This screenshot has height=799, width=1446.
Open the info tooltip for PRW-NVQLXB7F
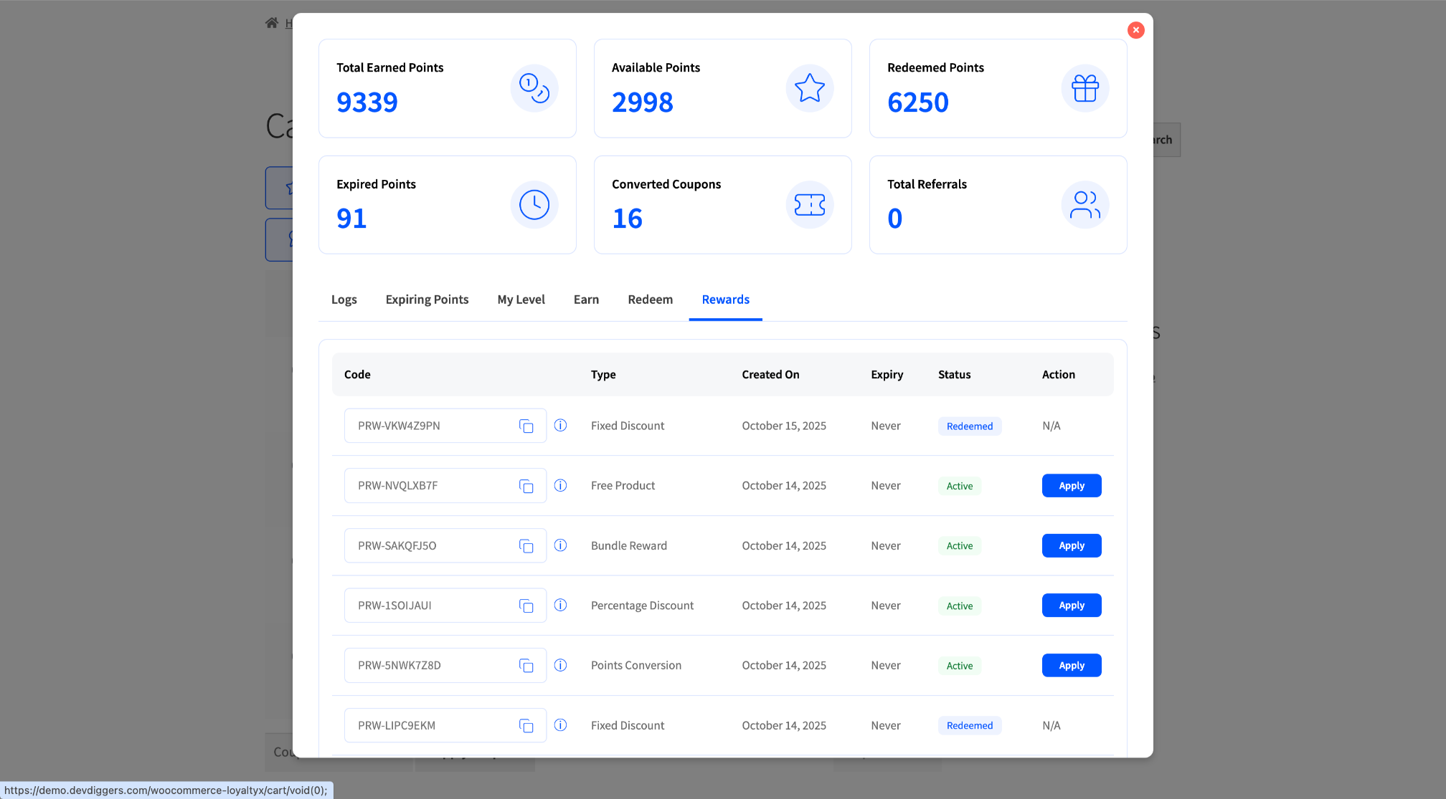click(x=560, y=485)
